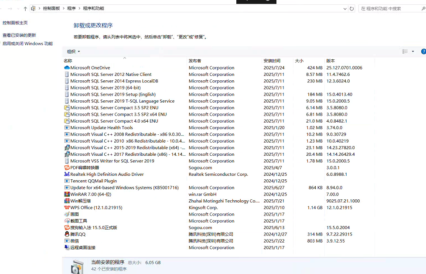
Task: Click Zhuhai Motingzhi Technology publisher cell
Action: pyautogui.click(x=224, y=201)
